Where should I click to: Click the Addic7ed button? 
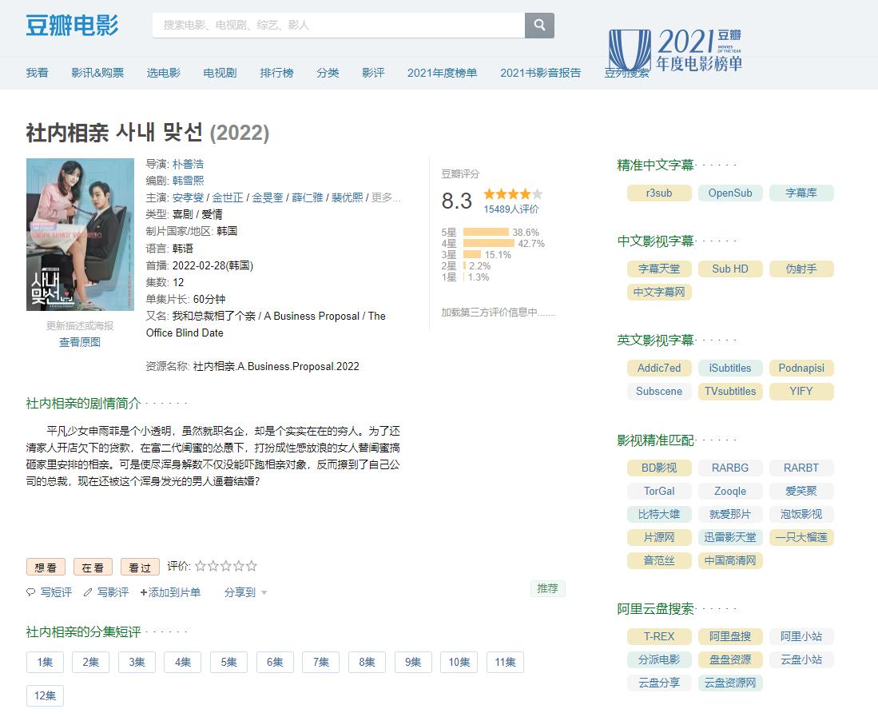tap(659, 368)
